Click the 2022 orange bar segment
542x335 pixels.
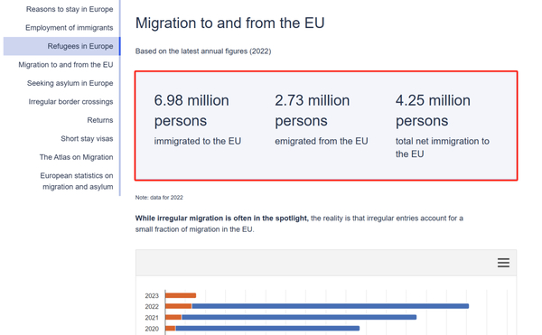(x=178, y=306)
